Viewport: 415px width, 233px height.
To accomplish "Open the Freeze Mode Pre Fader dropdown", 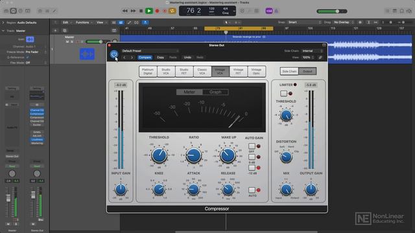I will coord(36,52).
